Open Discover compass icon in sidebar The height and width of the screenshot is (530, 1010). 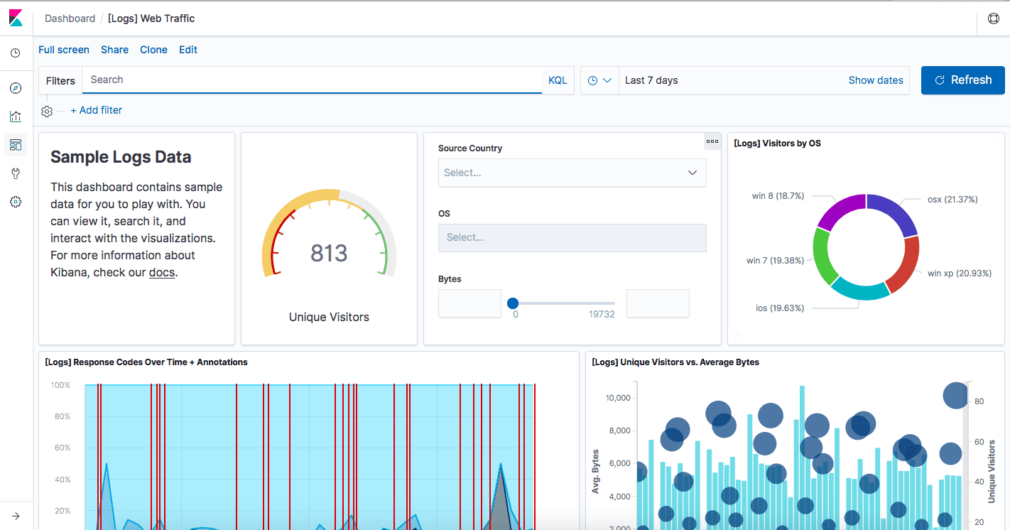tap(16, 88)
